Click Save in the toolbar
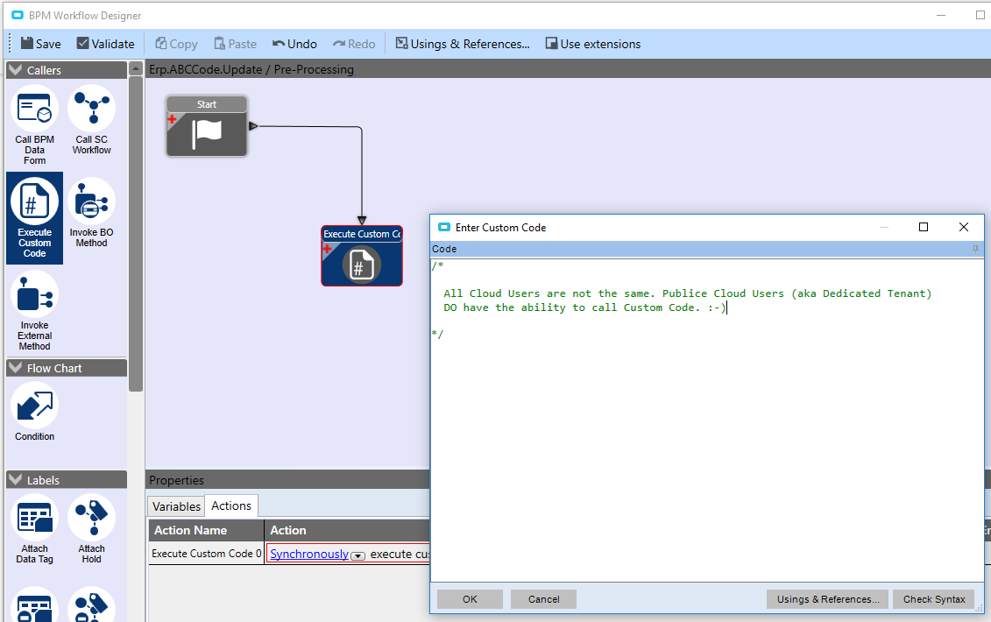The height and width of the screenshot is (622, 991). click(40, 44)
